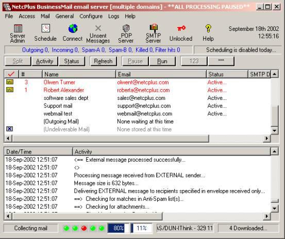Viewport: 285px width, 239px height.
Task: Click the Refresh button
Action: pyautogui.click(x=103, y=61)
